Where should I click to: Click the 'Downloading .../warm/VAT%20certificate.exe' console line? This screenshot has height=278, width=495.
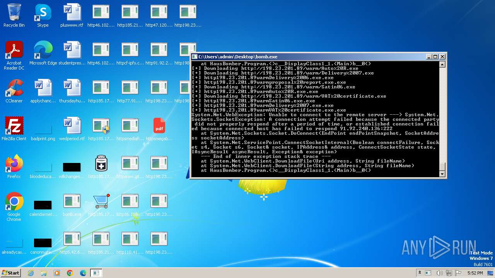(289, 96)
